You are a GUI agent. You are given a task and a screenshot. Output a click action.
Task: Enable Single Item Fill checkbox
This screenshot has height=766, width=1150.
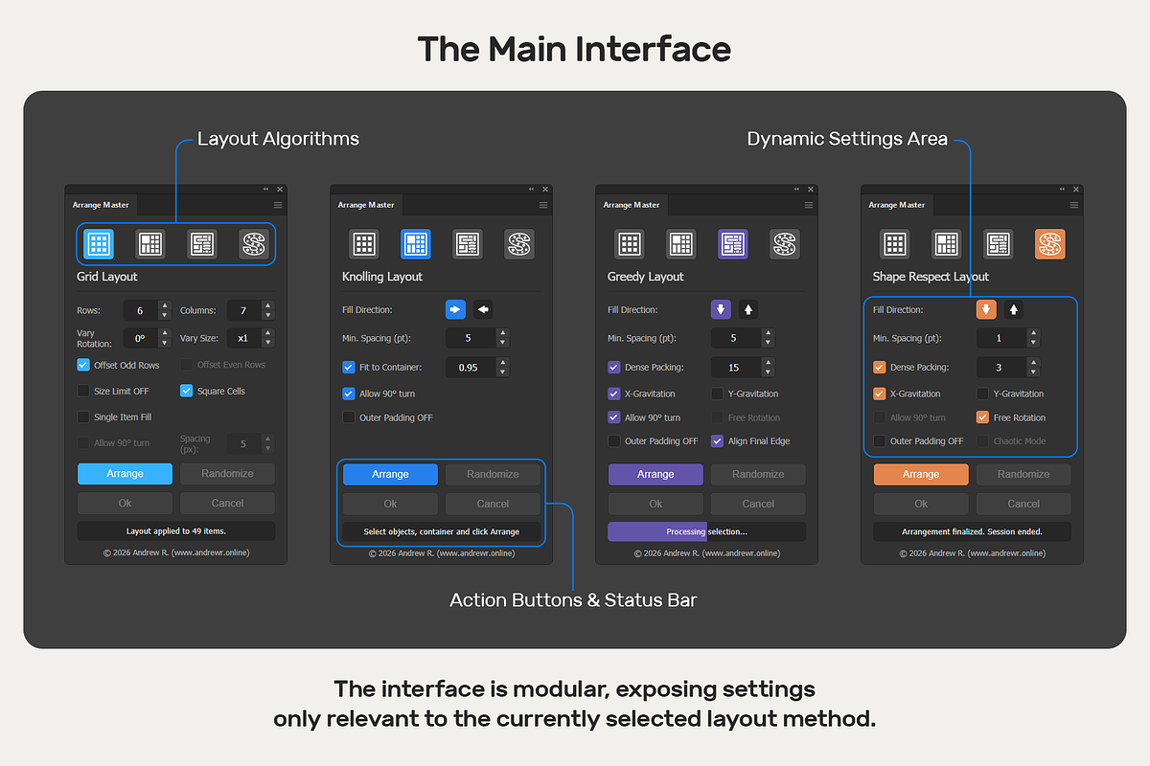coord(83,417)
